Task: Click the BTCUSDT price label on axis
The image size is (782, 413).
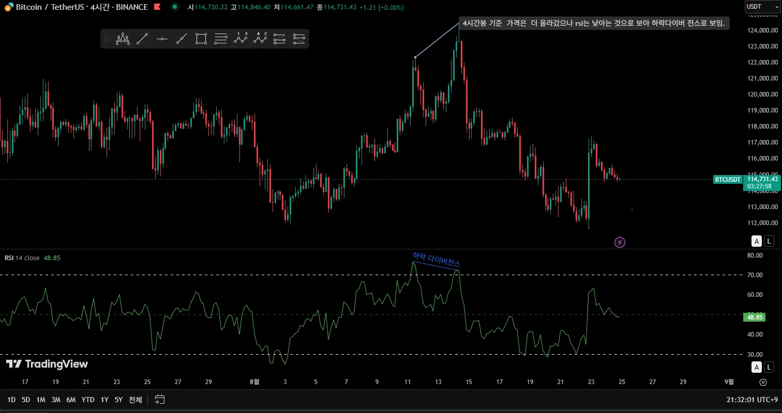Action: [728, 179]
